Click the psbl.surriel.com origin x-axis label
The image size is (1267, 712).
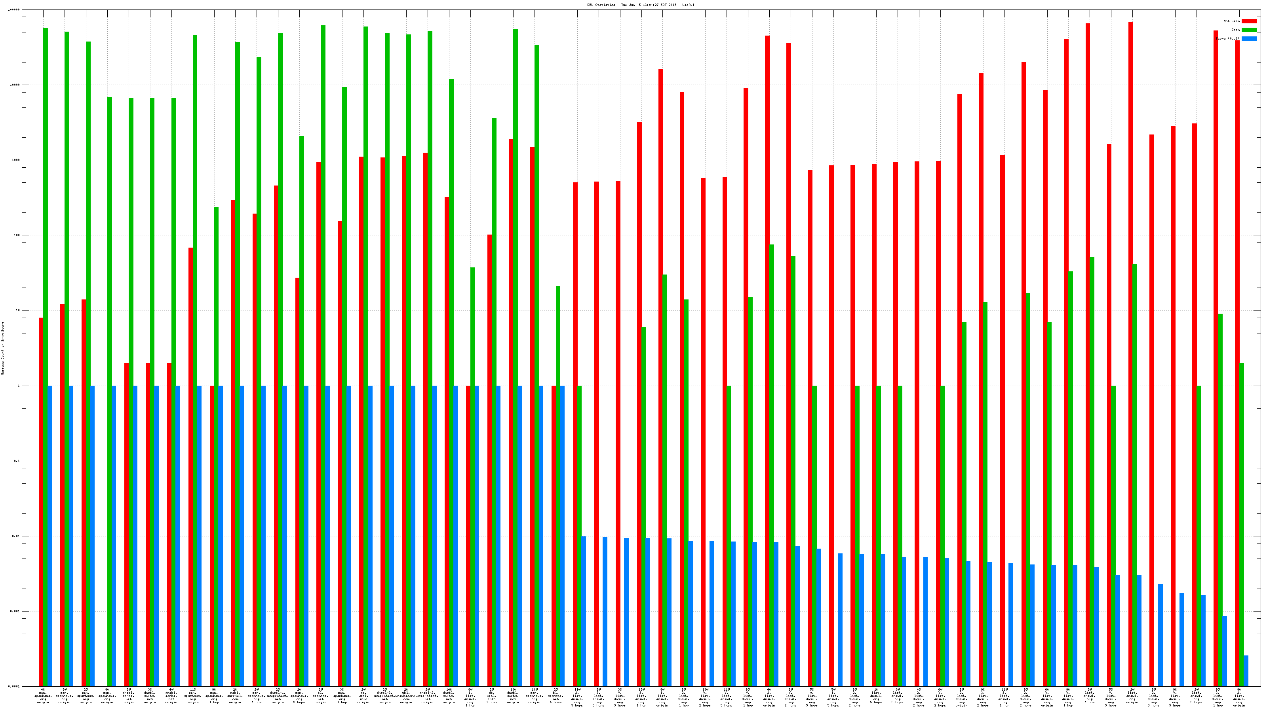(x=235, y=696)
